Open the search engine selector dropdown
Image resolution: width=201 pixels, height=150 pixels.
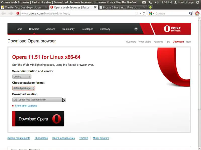(152, 13)
